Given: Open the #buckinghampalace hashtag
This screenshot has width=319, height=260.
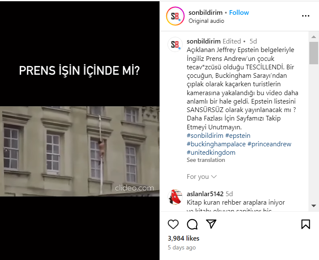Looking at the screenshot, I should 216,144.
